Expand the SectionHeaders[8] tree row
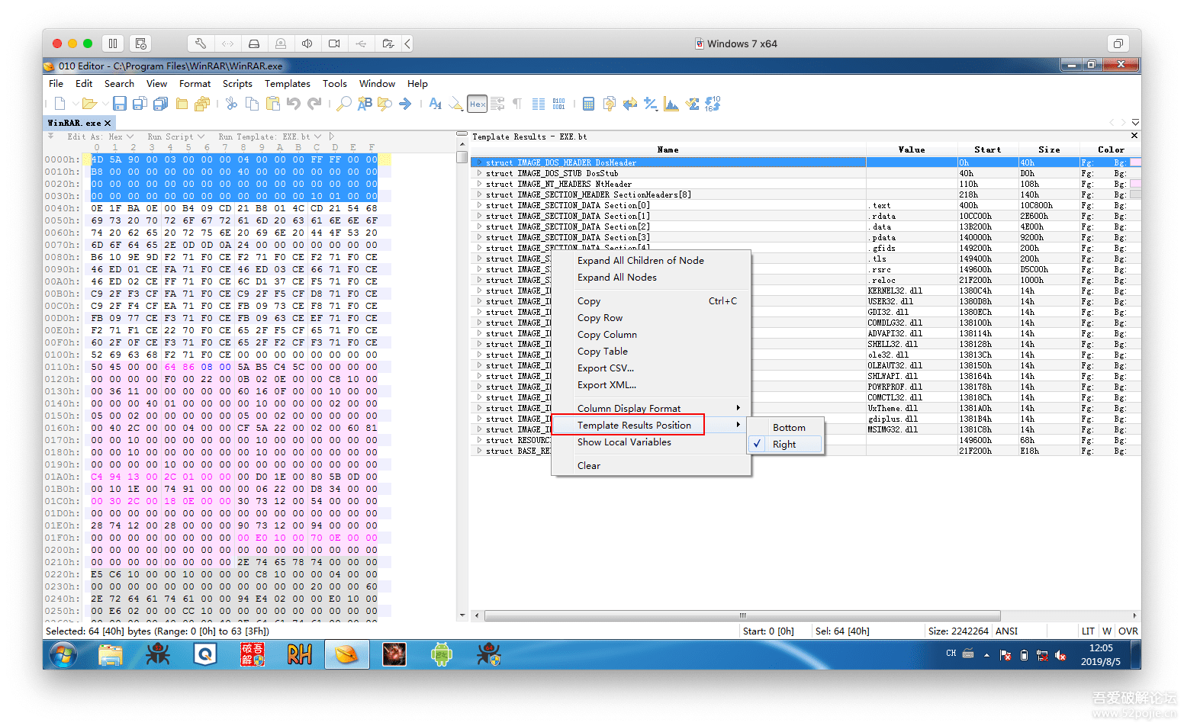 (x=479, y=194)
